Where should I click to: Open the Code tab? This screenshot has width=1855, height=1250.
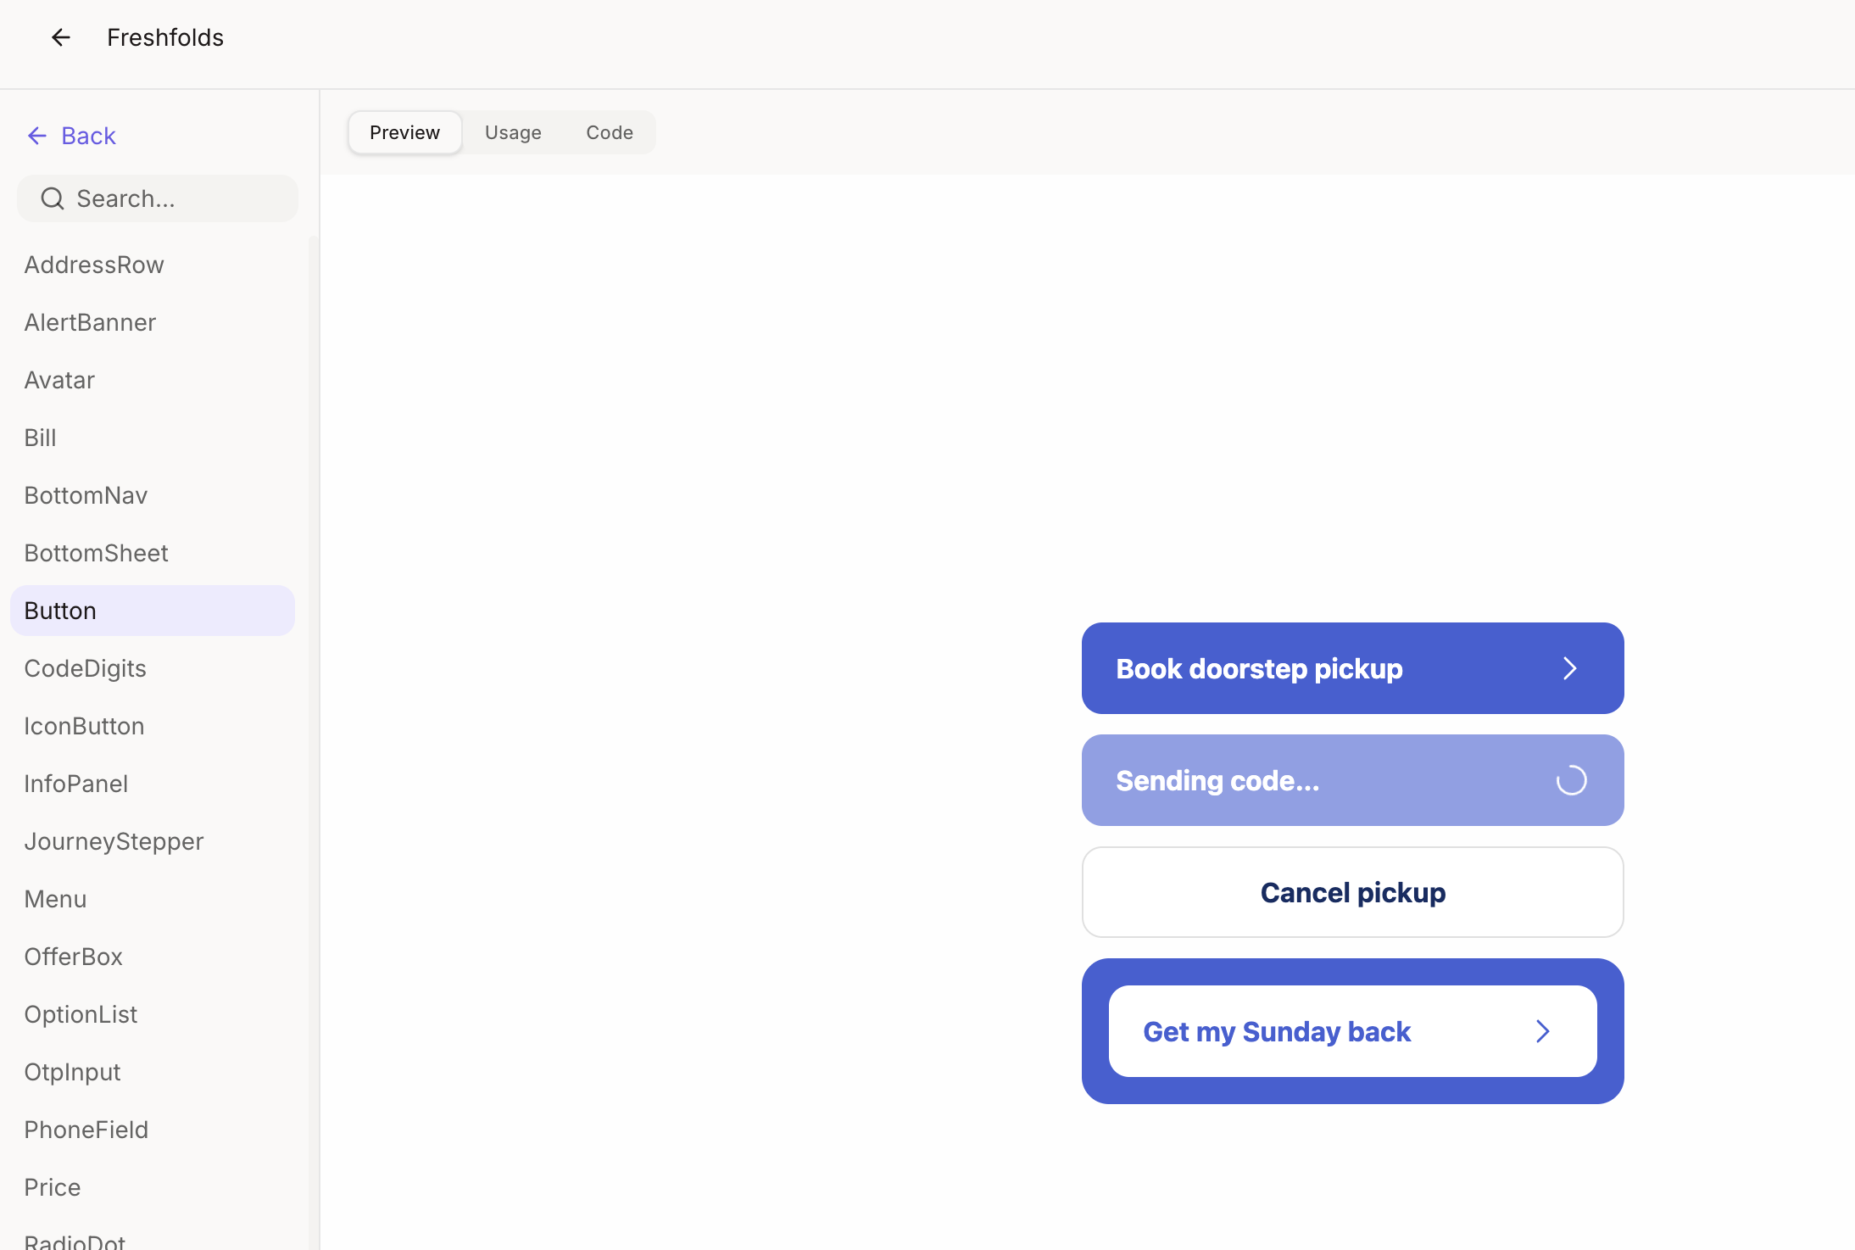(x=610, y=132)
